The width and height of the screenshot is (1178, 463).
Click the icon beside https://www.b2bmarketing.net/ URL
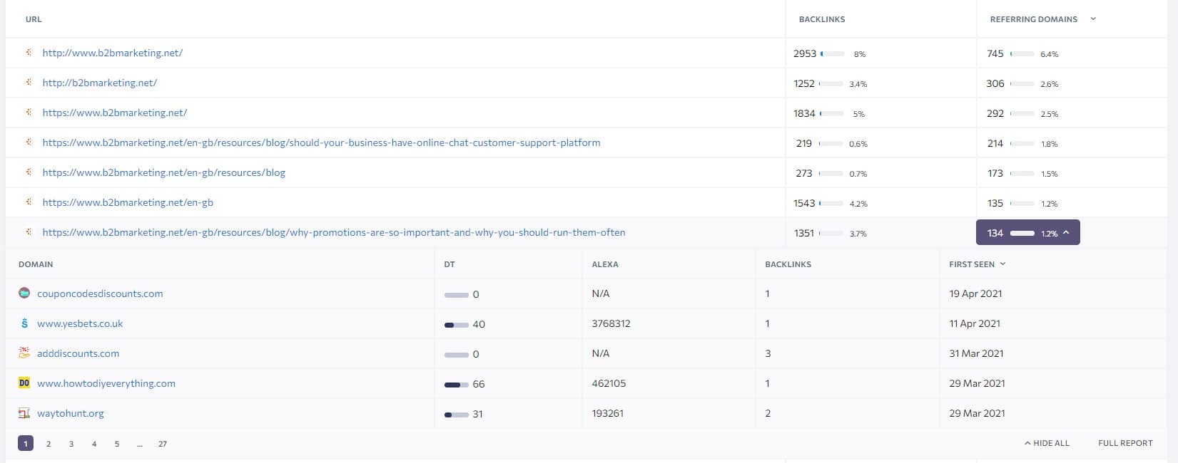[29, 113]
